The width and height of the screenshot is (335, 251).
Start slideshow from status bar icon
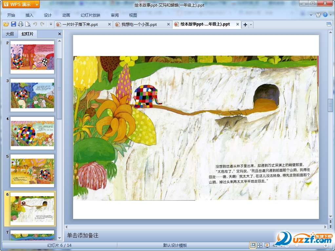coord(267,245)
